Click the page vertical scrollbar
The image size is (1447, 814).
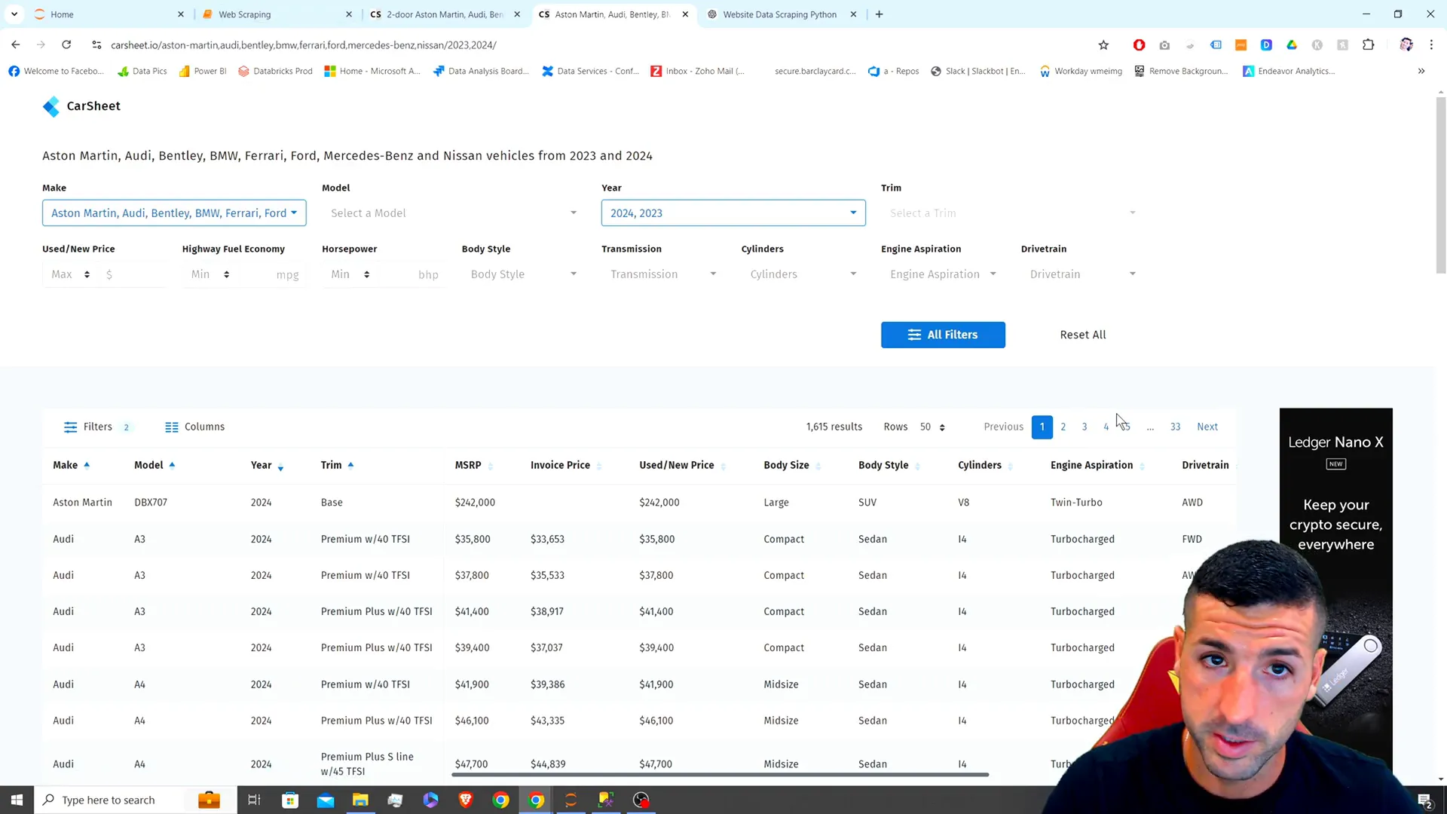[1440, 185]
